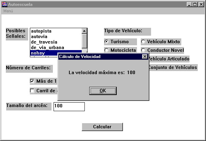Toggle the Más de 1 checkbox
The image size is (206, 141).
coord(32,81)
